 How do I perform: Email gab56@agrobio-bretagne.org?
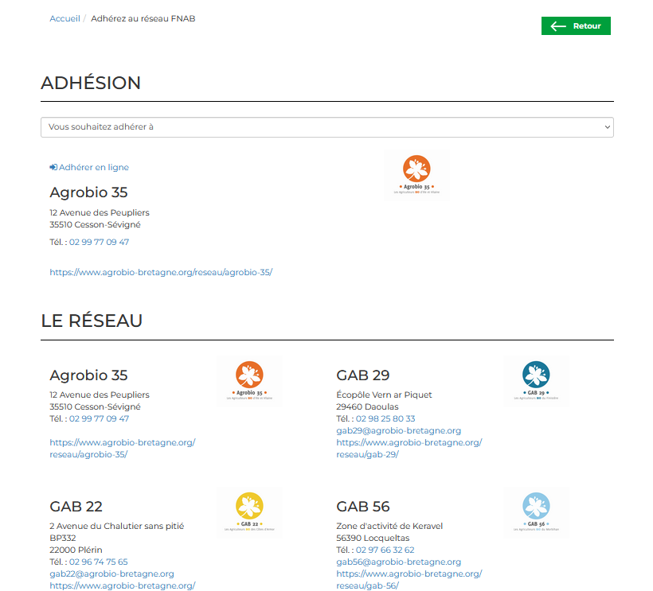pyautogui.click(x=398, y=562)
